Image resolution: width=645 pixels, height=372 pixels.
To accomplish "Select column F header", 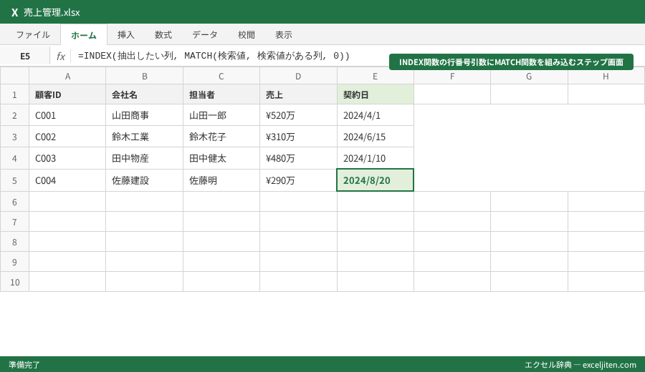I will click(x=452, y=77).
